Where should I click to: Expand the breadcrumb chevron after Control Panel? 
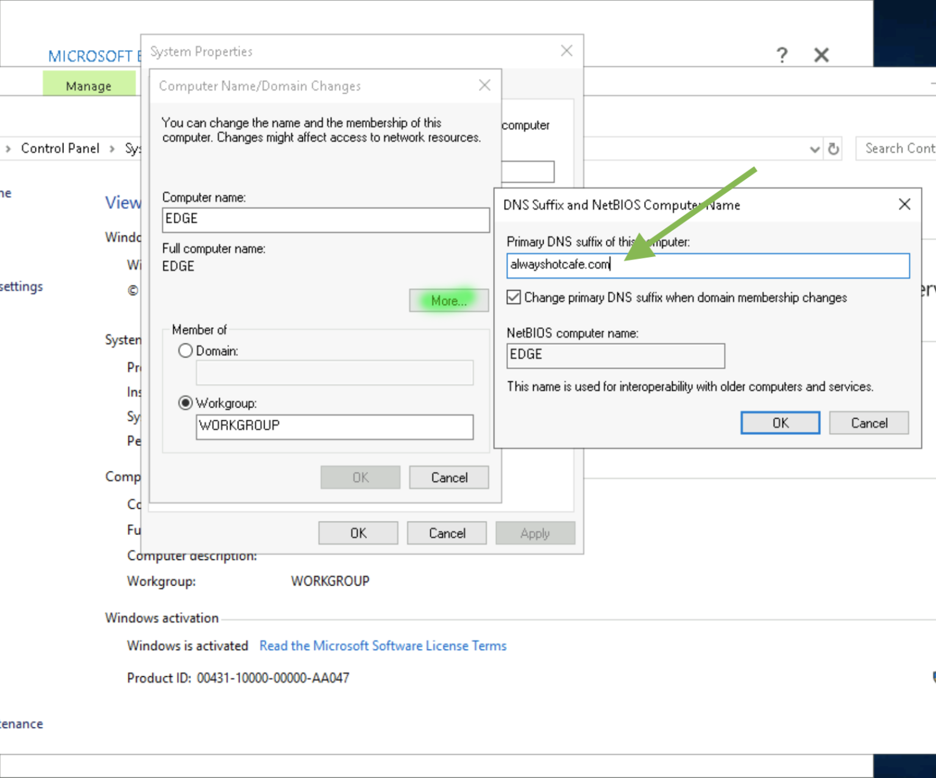click(x=112, y=149)
